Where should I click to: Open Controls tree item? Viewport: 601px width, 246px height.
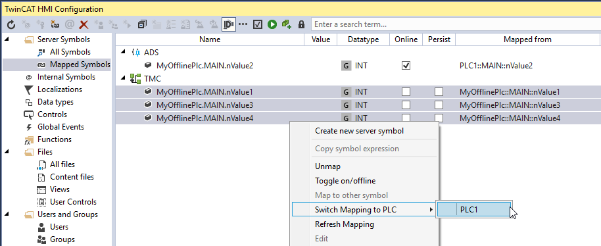coord(52,114)
